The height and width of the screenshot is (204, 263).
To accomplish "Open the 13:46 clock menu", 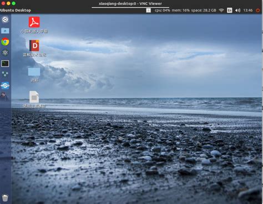I will point(248,11).
